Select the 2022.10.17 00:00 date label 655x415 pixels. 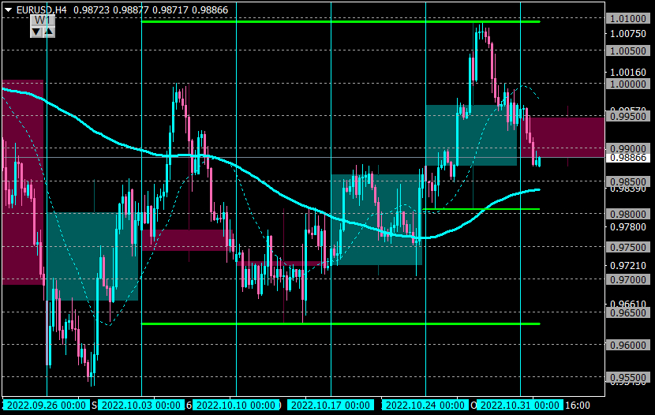click(x=331, y=405)
